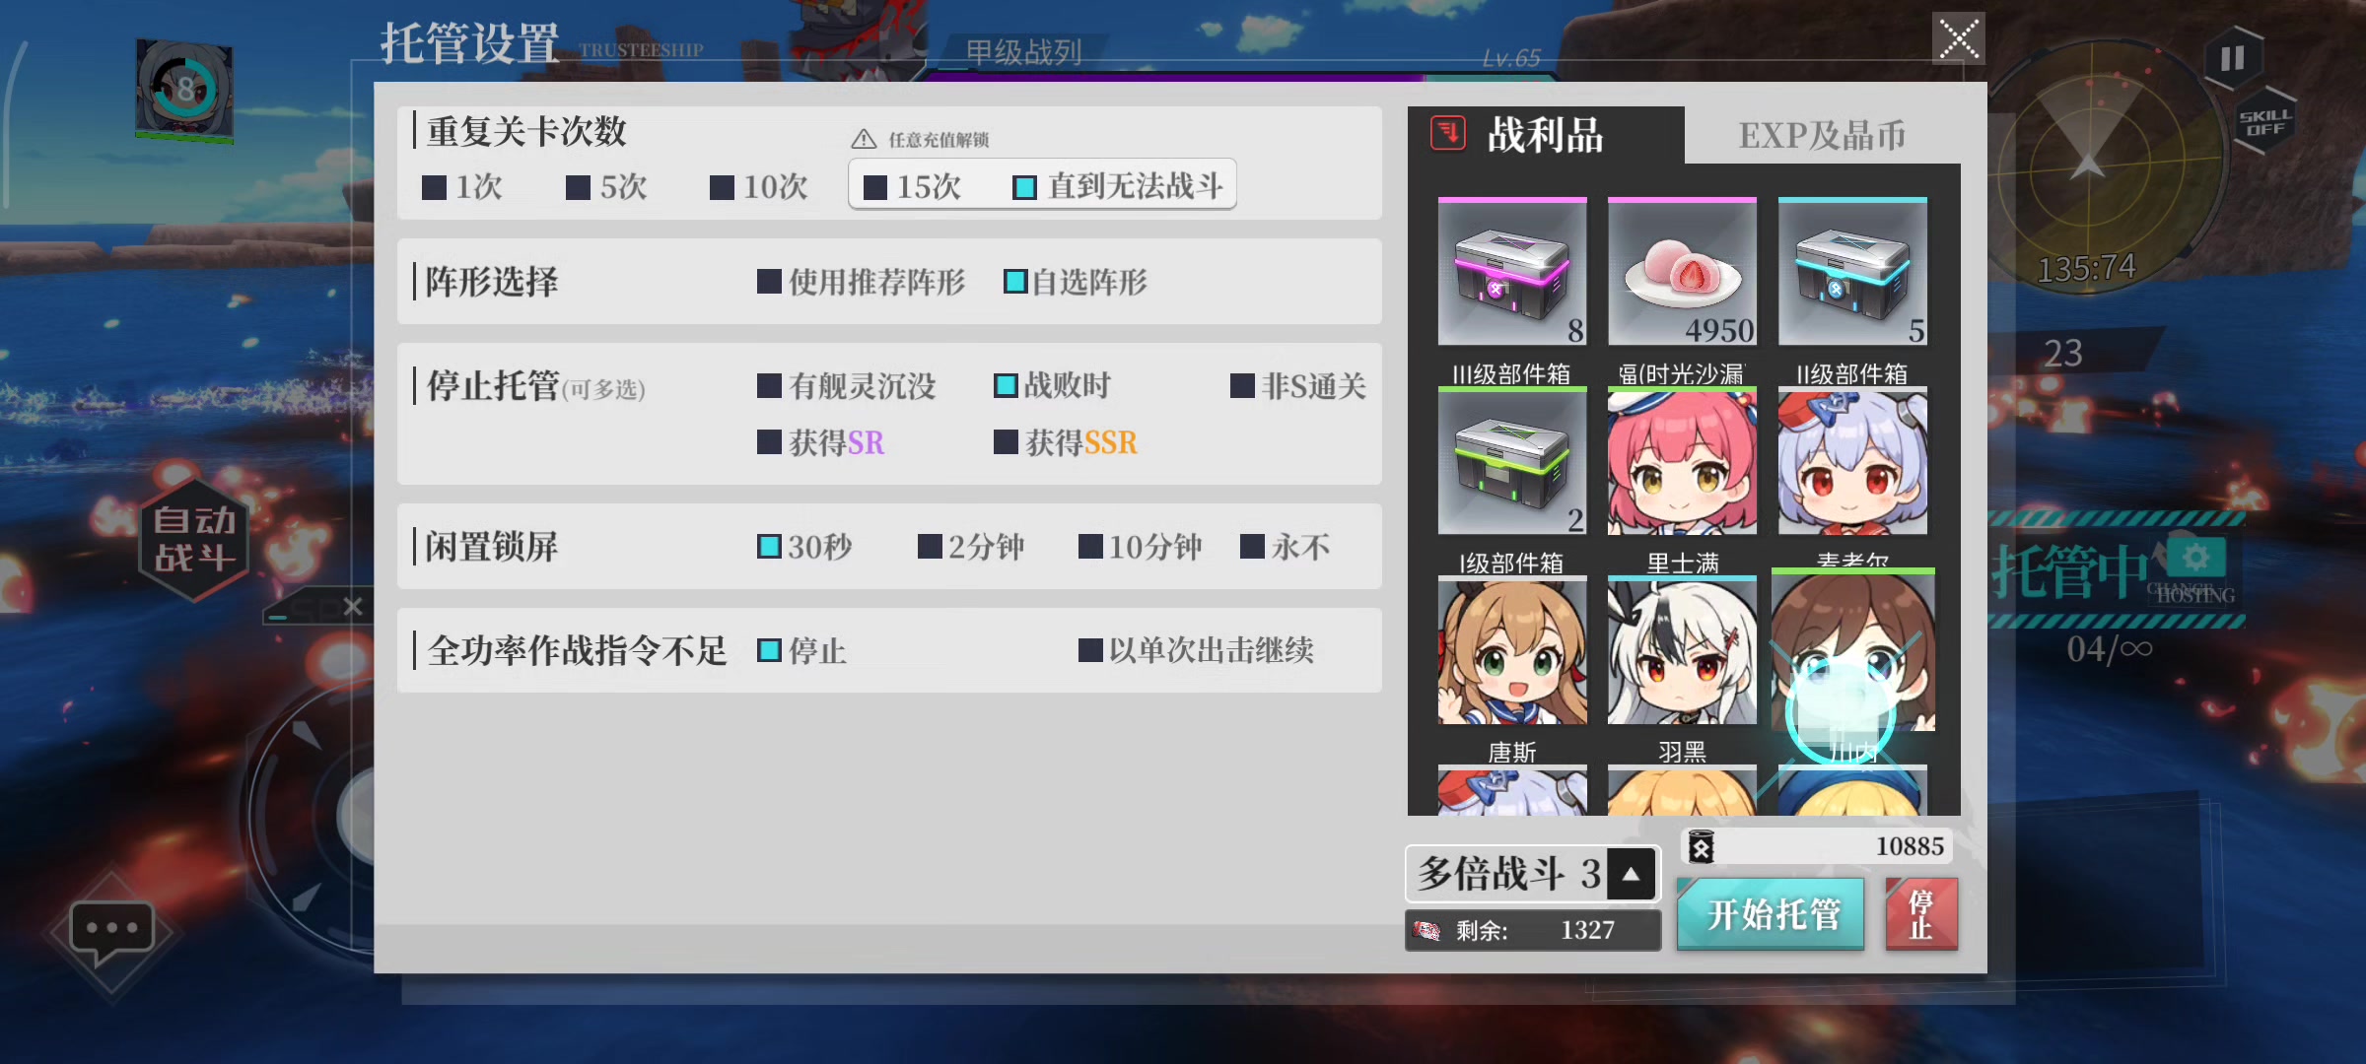Close the 托管设置 dialog with X
This screenshot has width=2366, height=1064.
tap(1958, 39)
